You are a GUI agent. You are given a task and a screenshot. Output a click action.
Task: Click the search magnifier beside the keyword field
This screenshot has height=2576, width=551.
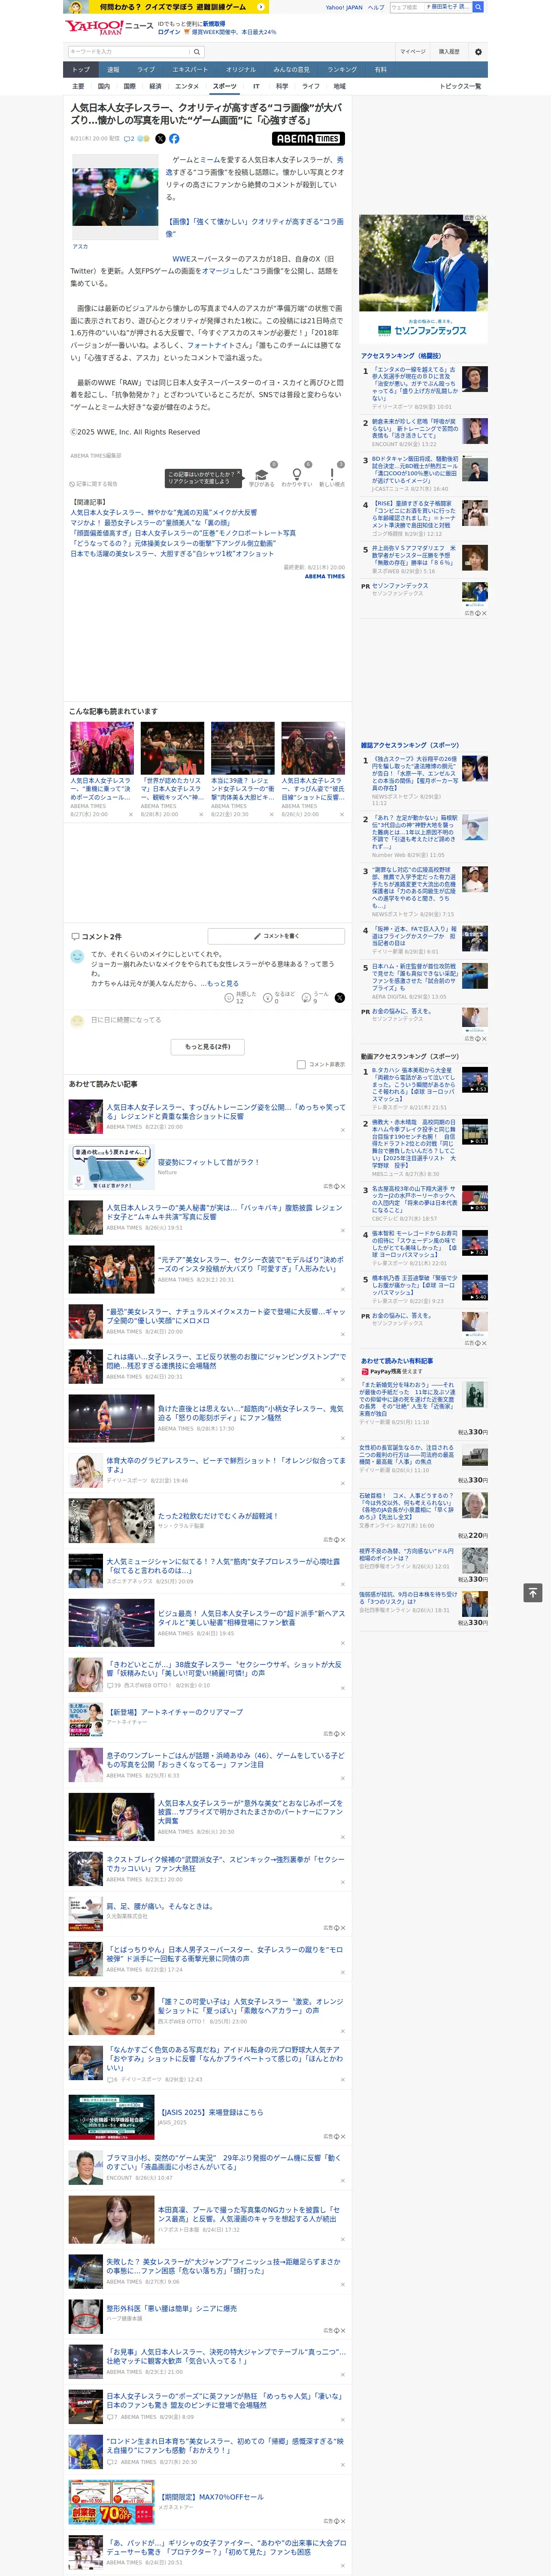[197, 52]
